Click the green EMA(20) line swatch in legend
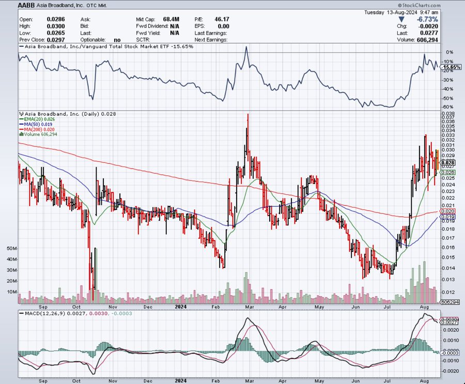The width and height of the screenshot is (465, 384). pos(22,119)
